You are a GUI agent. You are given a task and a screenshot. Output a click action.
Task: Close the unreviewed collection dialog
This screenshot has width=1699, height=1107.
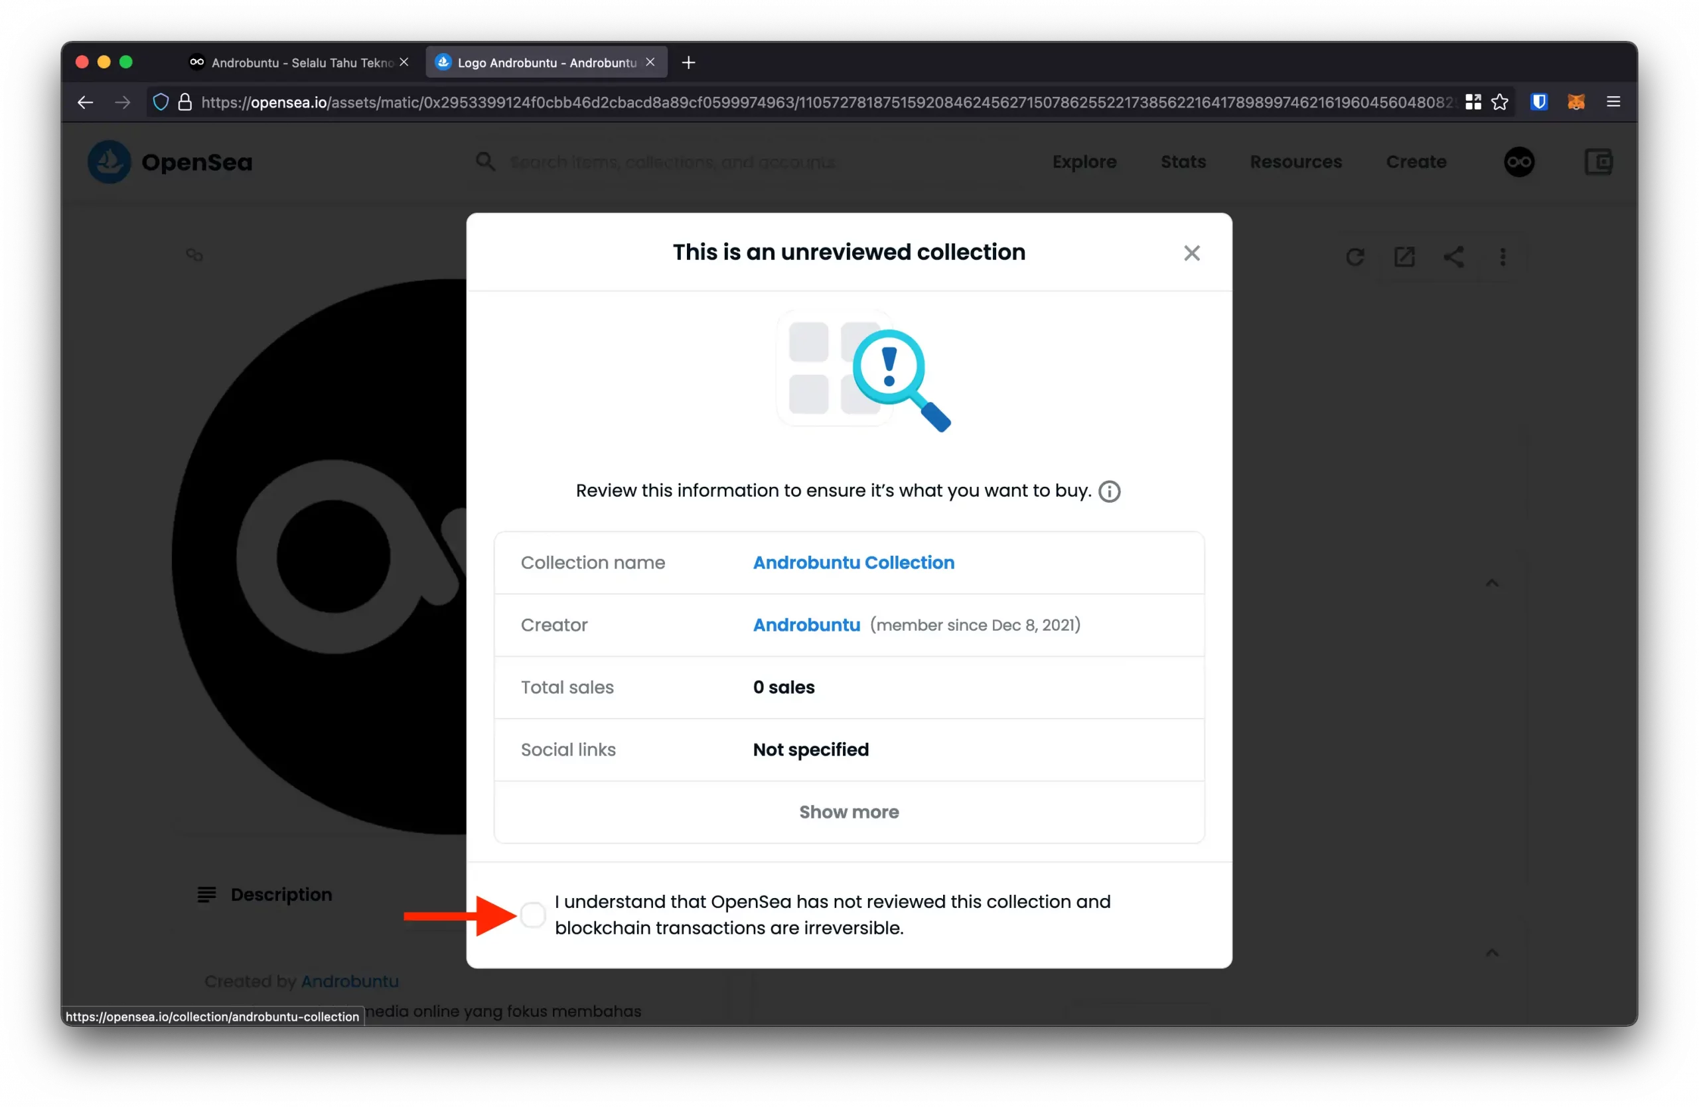pos(1191,253)
